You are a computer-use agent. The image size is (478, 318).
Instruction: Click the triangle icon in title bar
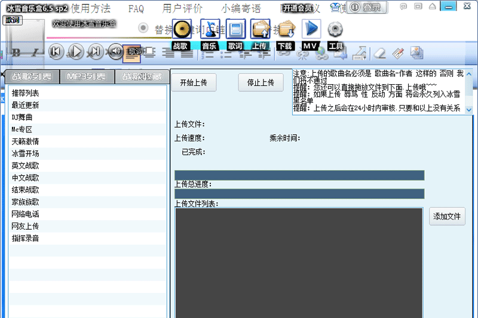point(432,6)
